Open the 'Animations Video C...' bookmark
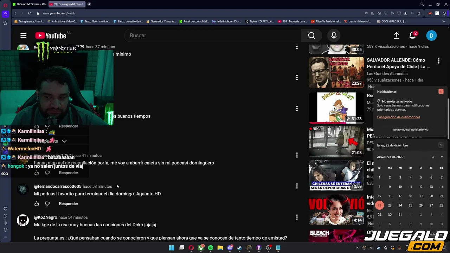 tap(62, 21)
